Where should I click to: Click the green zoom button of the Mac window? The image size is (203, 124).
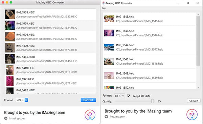11,2
